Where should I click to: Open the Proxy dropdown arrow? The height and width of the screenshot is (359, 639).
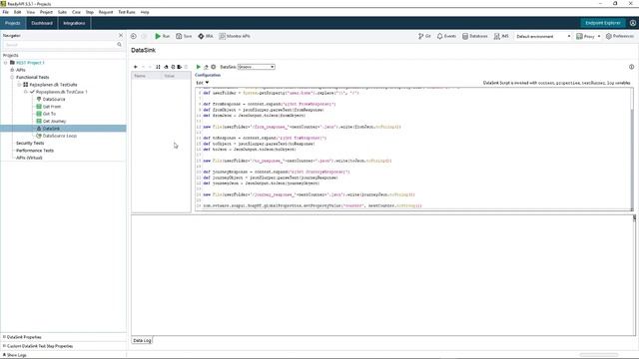599,36
